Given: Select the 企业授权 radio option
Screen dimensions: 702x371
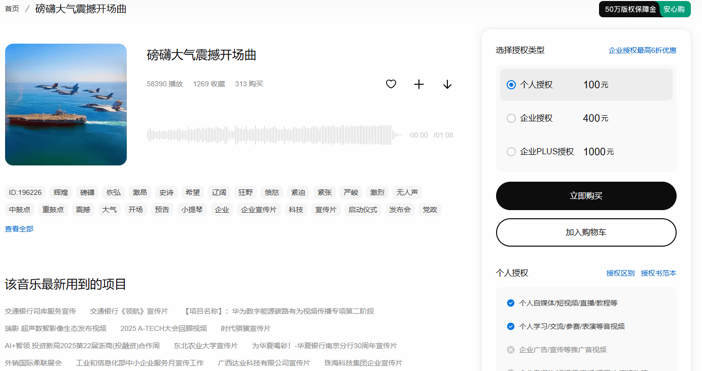Looking at the screenshot, I should point(511,118).
